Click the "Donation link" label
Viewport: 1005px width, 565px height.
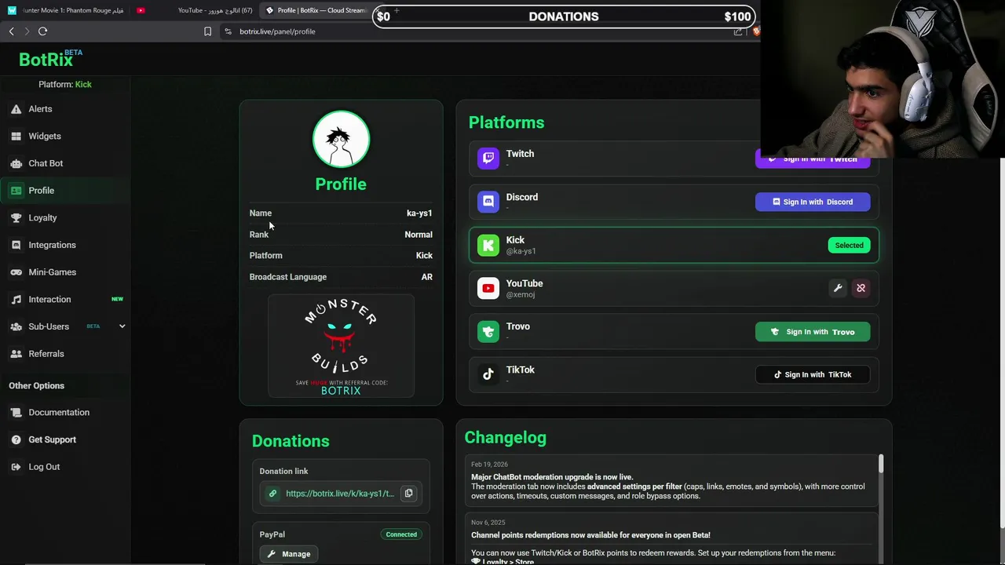coord(284,472)
